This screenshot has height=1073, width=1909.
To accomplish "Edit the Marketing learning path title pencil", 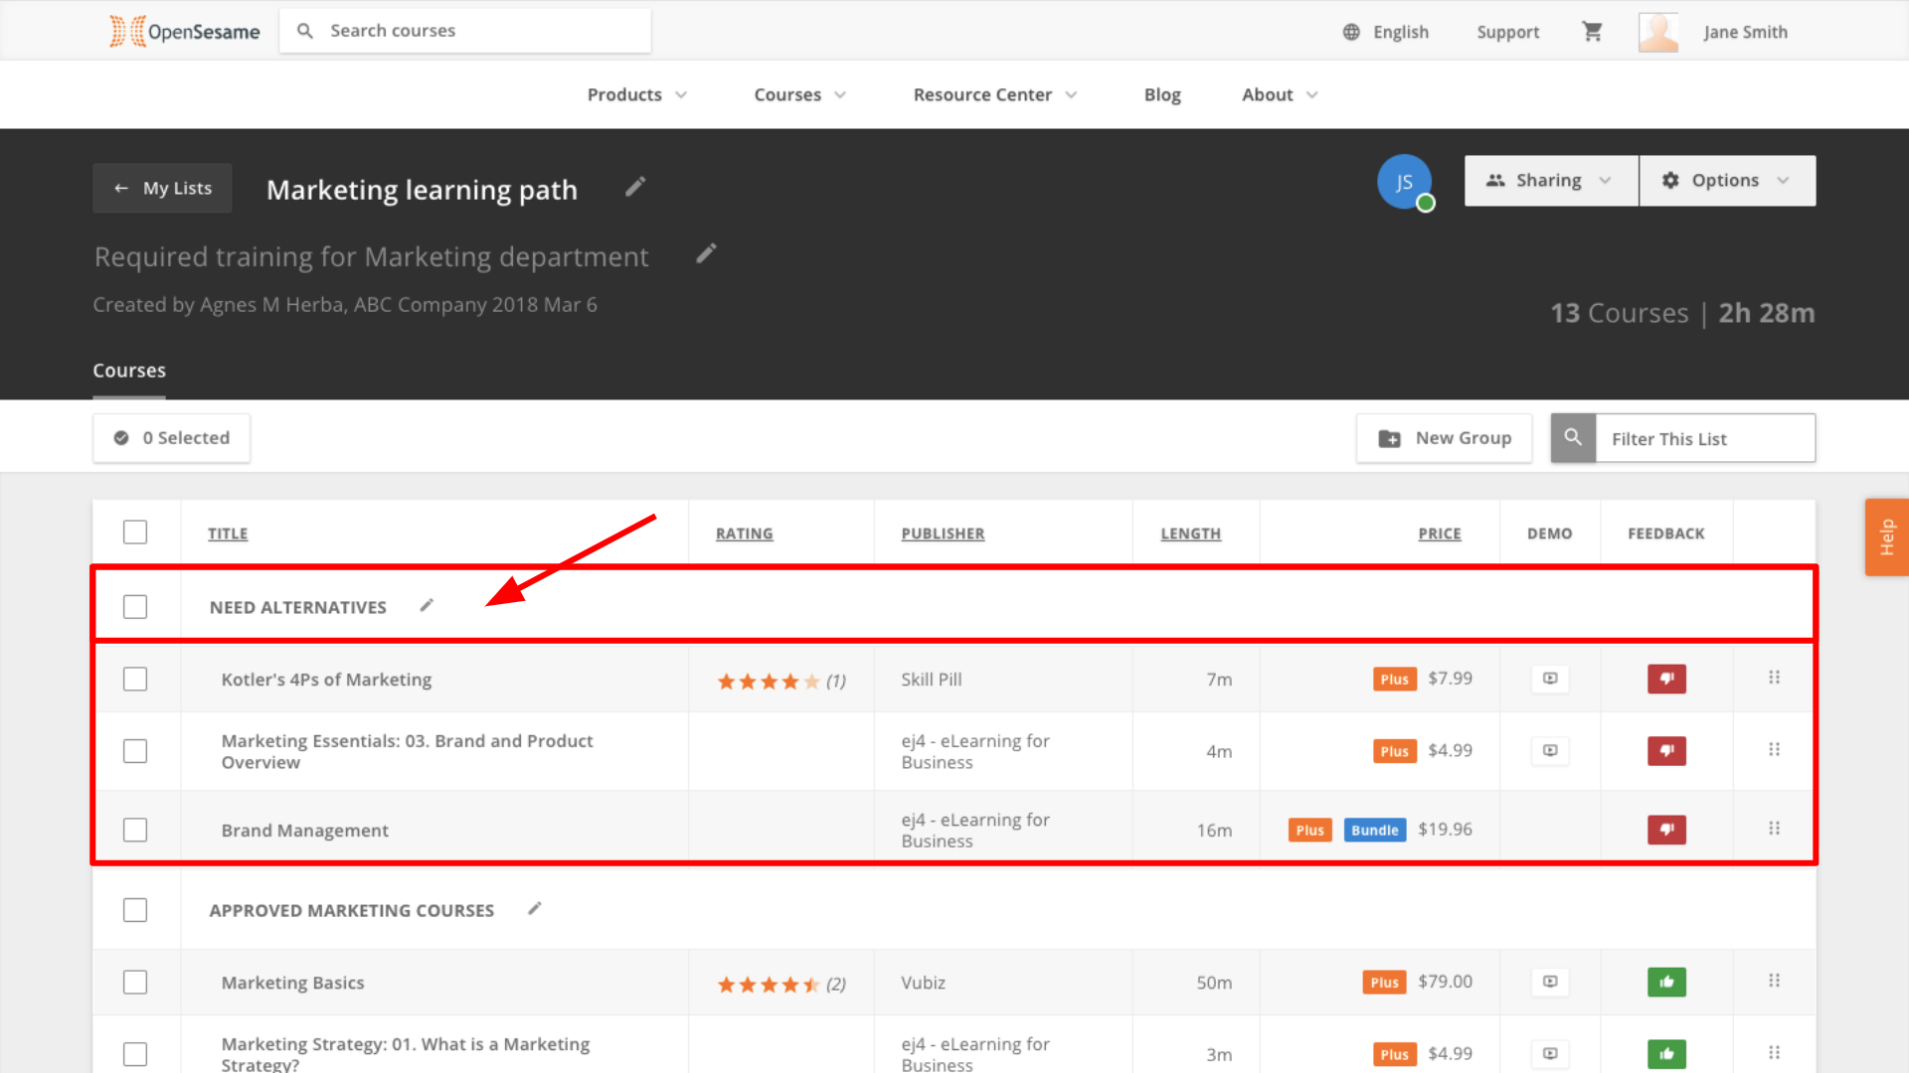I will point(635,187).
